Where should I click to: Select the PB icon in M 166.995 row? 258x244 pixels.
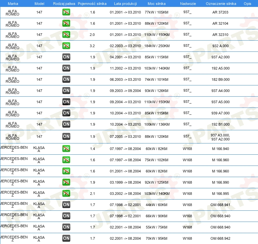[x=66, y=193]
